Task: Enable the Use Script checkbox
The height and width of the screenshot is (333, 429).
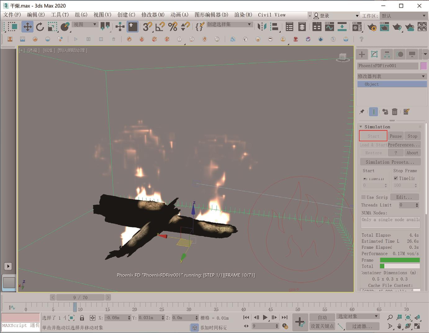Action: tap(364, 197)
